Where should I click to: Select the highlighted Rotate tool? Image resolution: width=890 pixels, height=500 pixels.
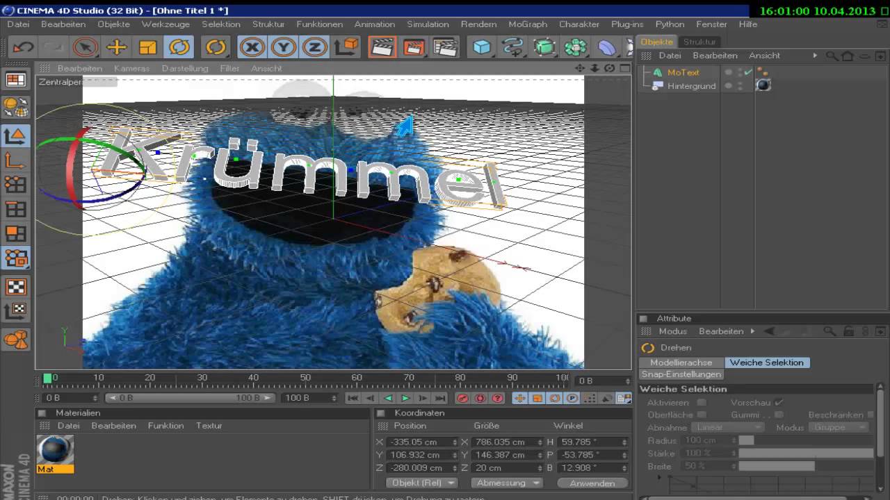pos(179,47)
